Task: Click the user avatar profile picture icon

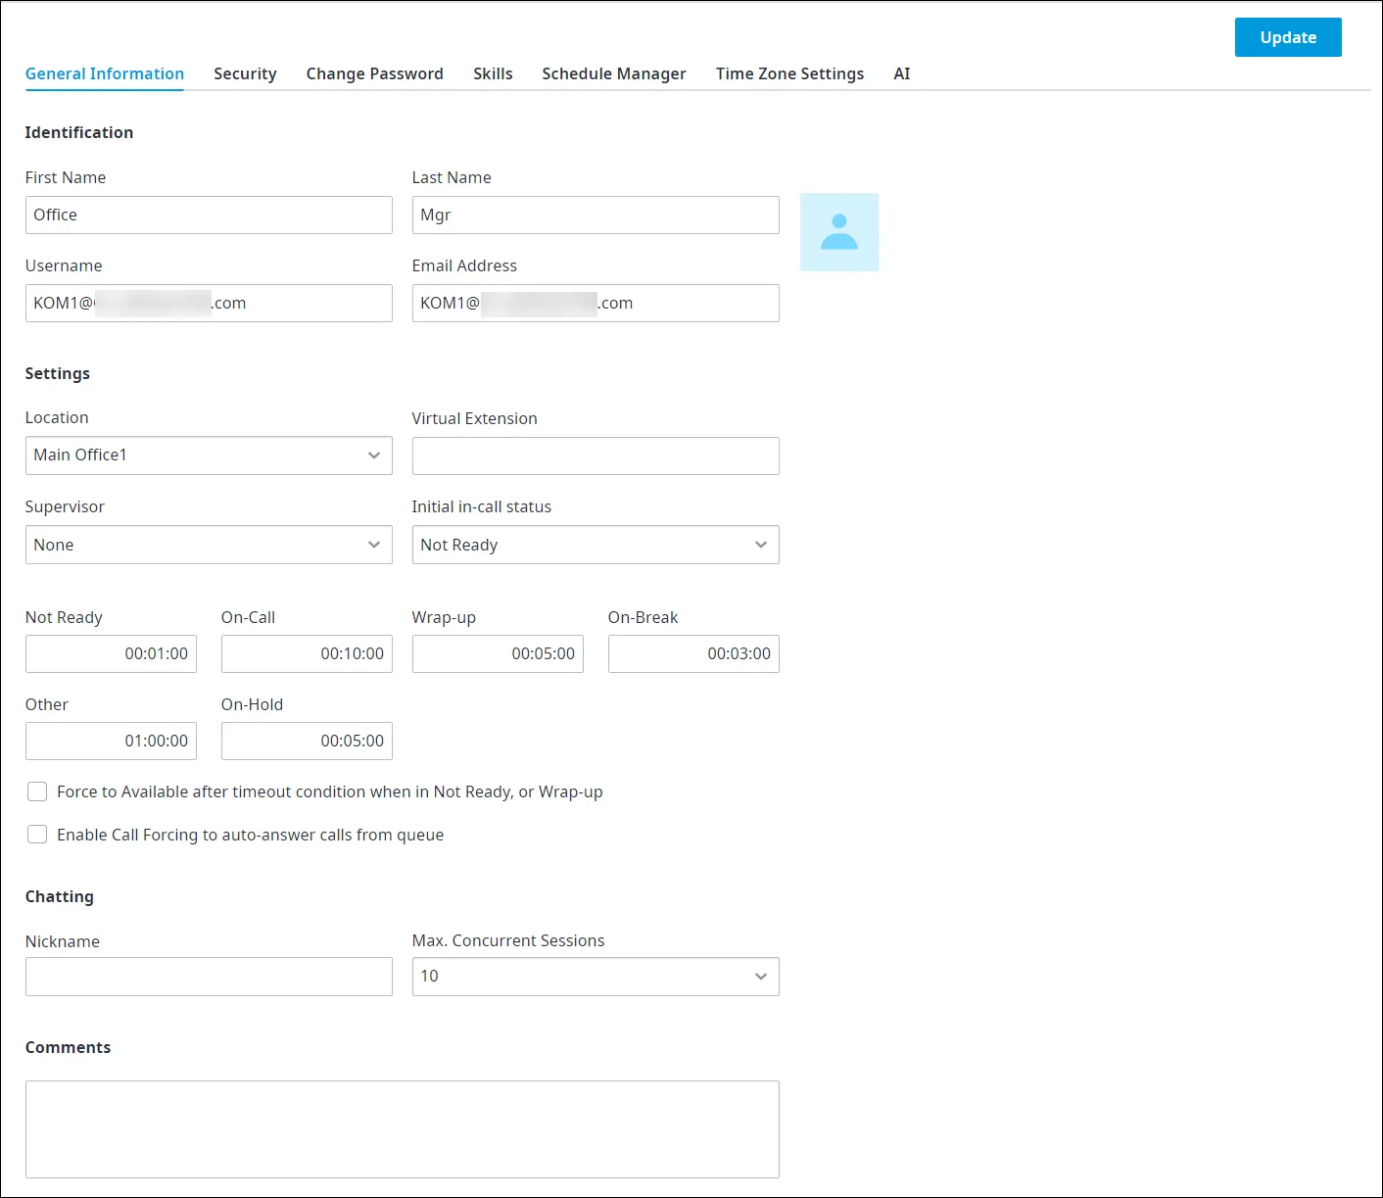Action: point(839,232)
